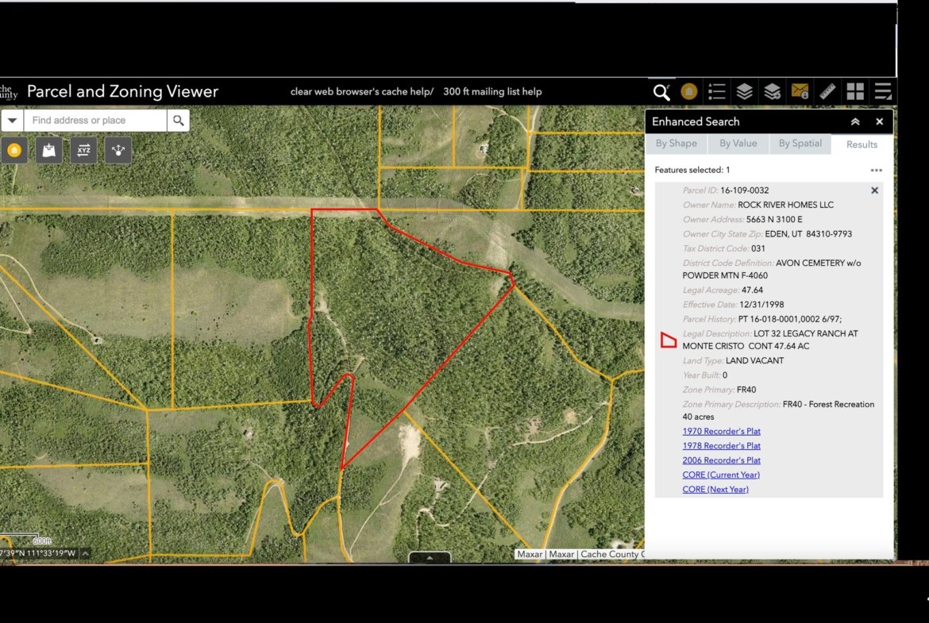Click the add map bookmark icon
The image size is (929, 623).
pos(49,150)
